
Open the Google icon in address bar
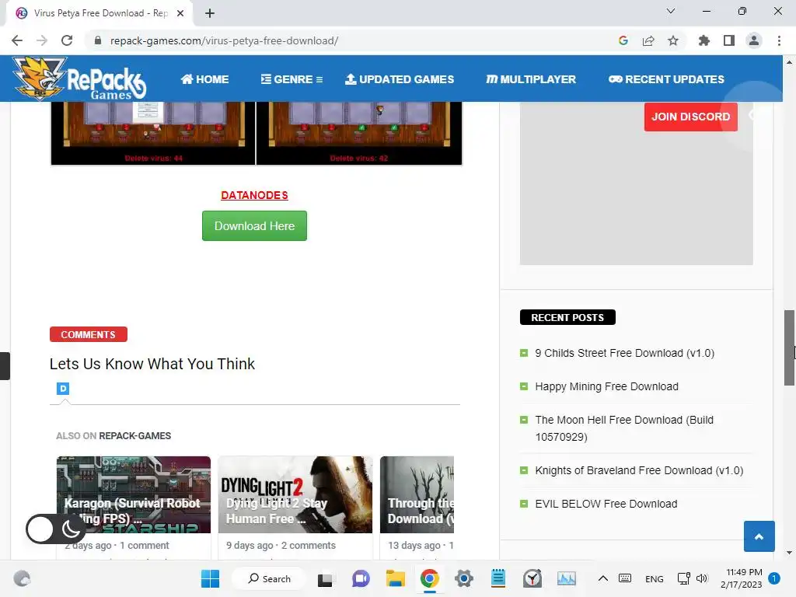[x=623, y=40]
